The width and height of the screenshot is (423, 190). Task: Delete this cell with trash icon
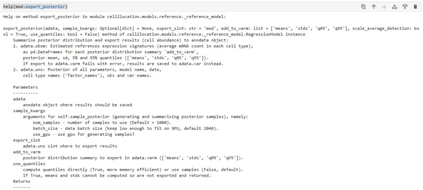(415, 7)
